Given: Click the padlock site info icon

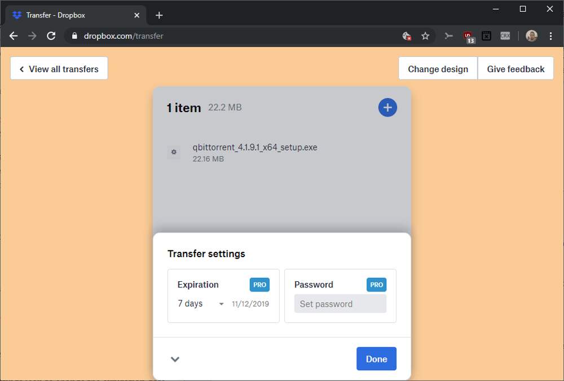Looking at the screenshot, I should tap(74, 36).
